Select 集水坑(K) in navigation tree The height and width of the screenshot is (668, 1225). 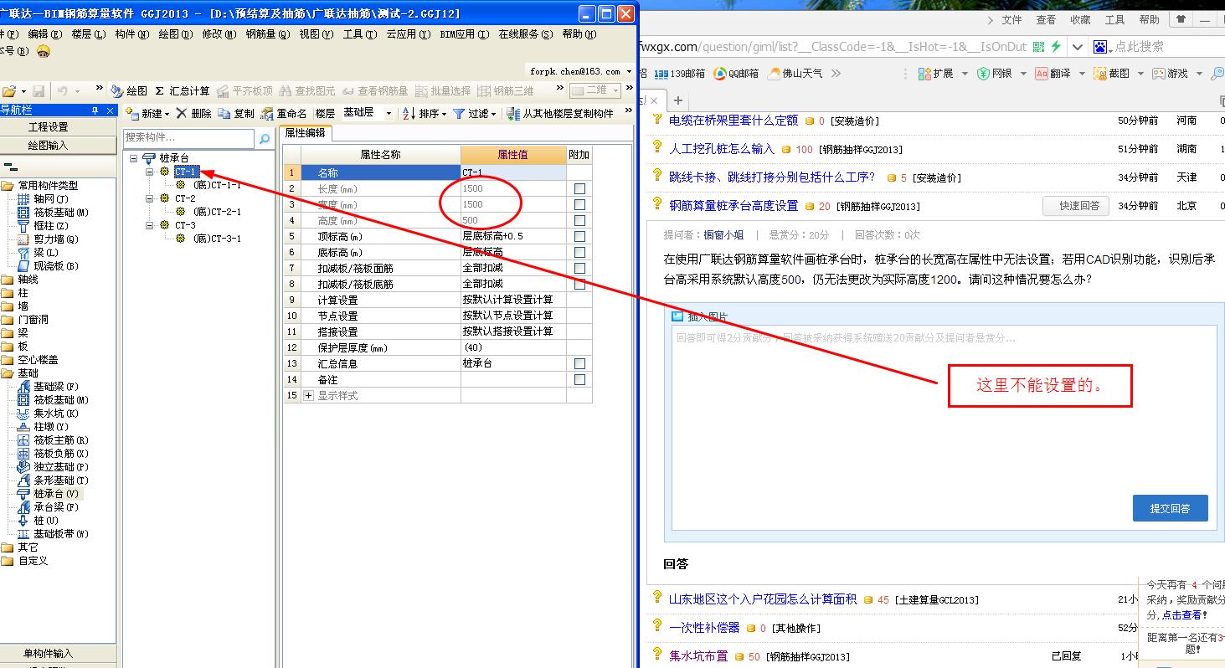pos(56,414)
